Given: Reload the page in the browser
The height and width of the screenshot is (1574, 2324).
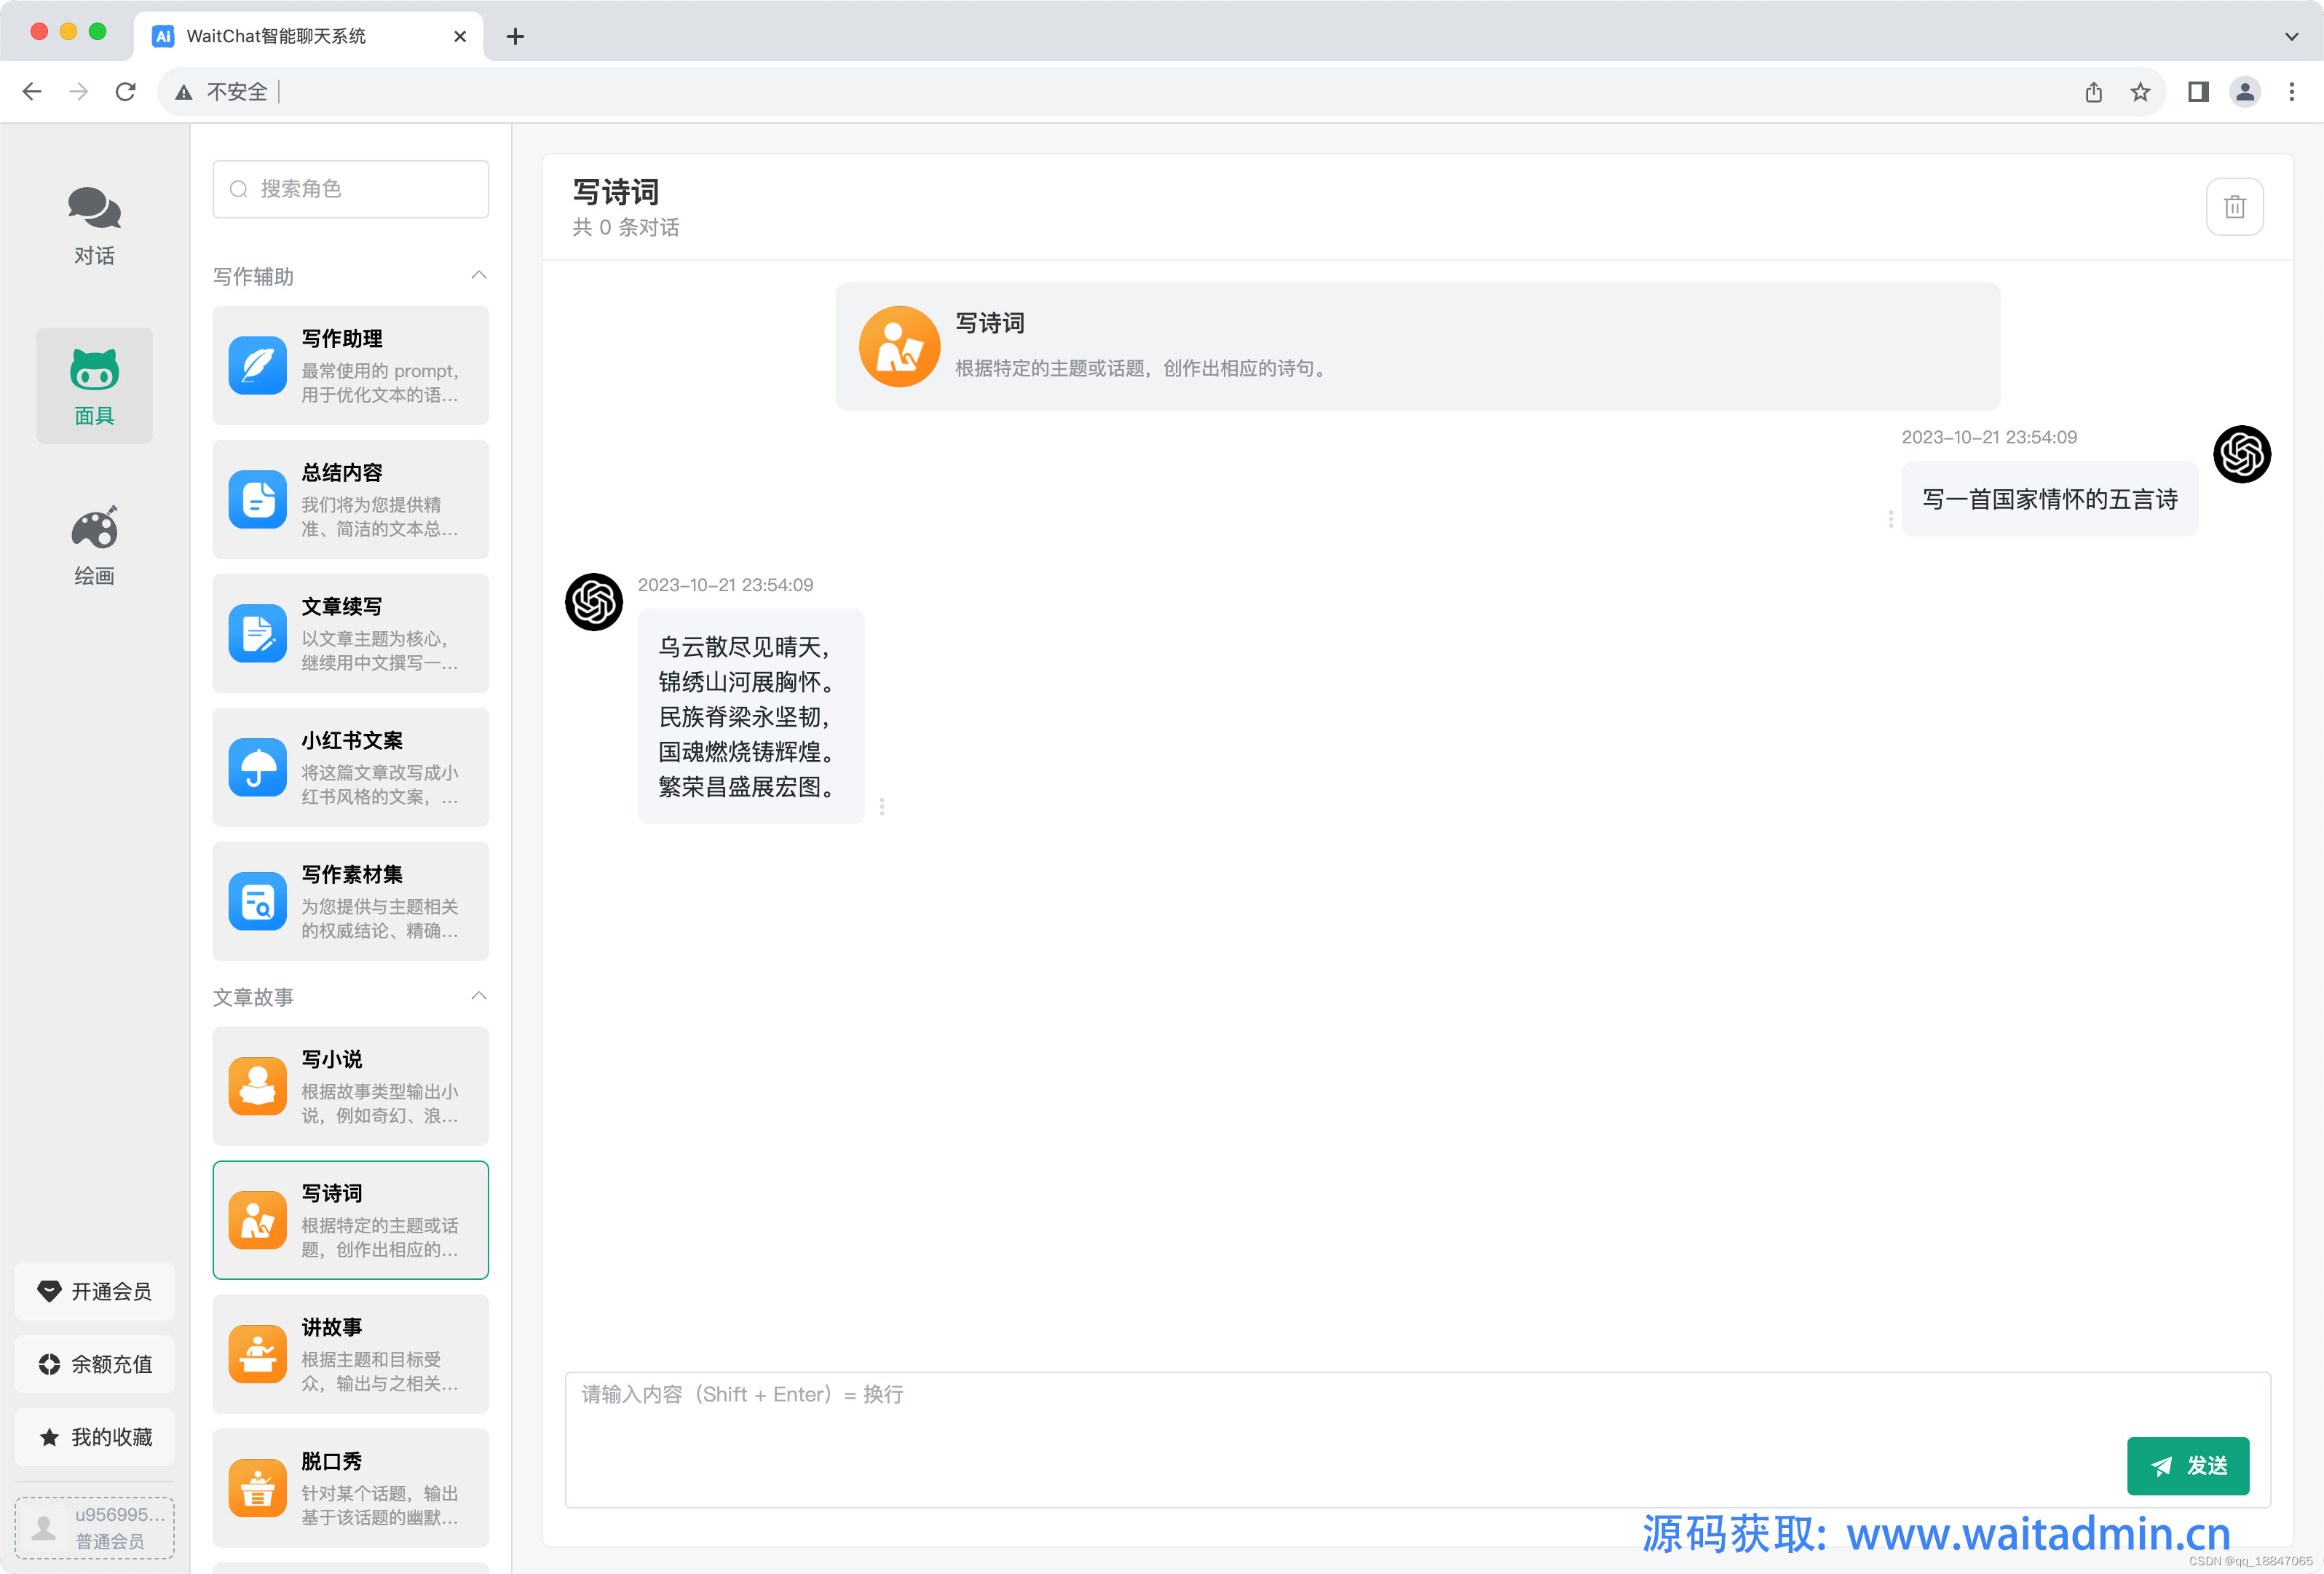Looking at the screenshot, I should point(125,92).
